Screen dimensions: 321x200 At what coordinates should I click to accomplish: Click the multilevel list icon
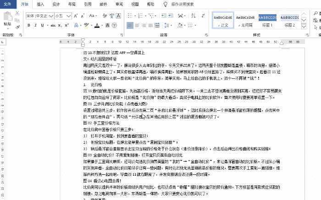(x=151, y=16)
